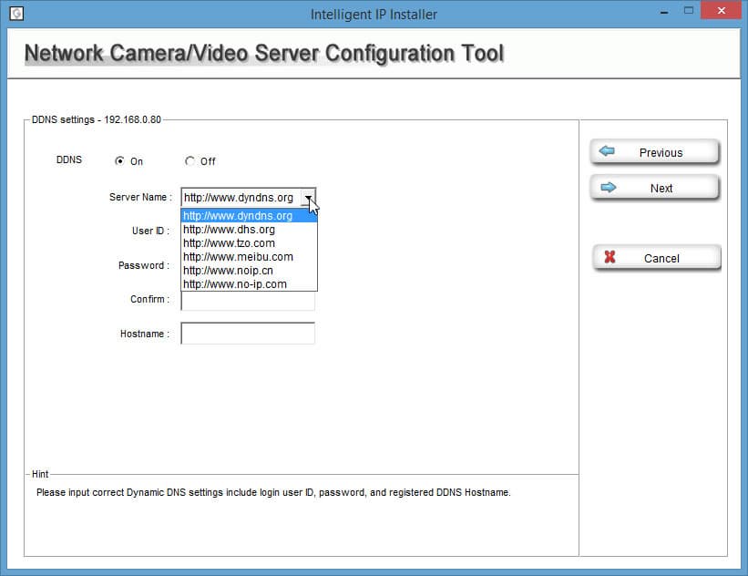
Task: Click the Intelligent IP Installer title bar icon
Action: click(16, 13)
